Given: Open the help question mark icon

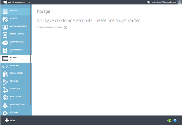Looking at the screenshot, I should (175, 120).
